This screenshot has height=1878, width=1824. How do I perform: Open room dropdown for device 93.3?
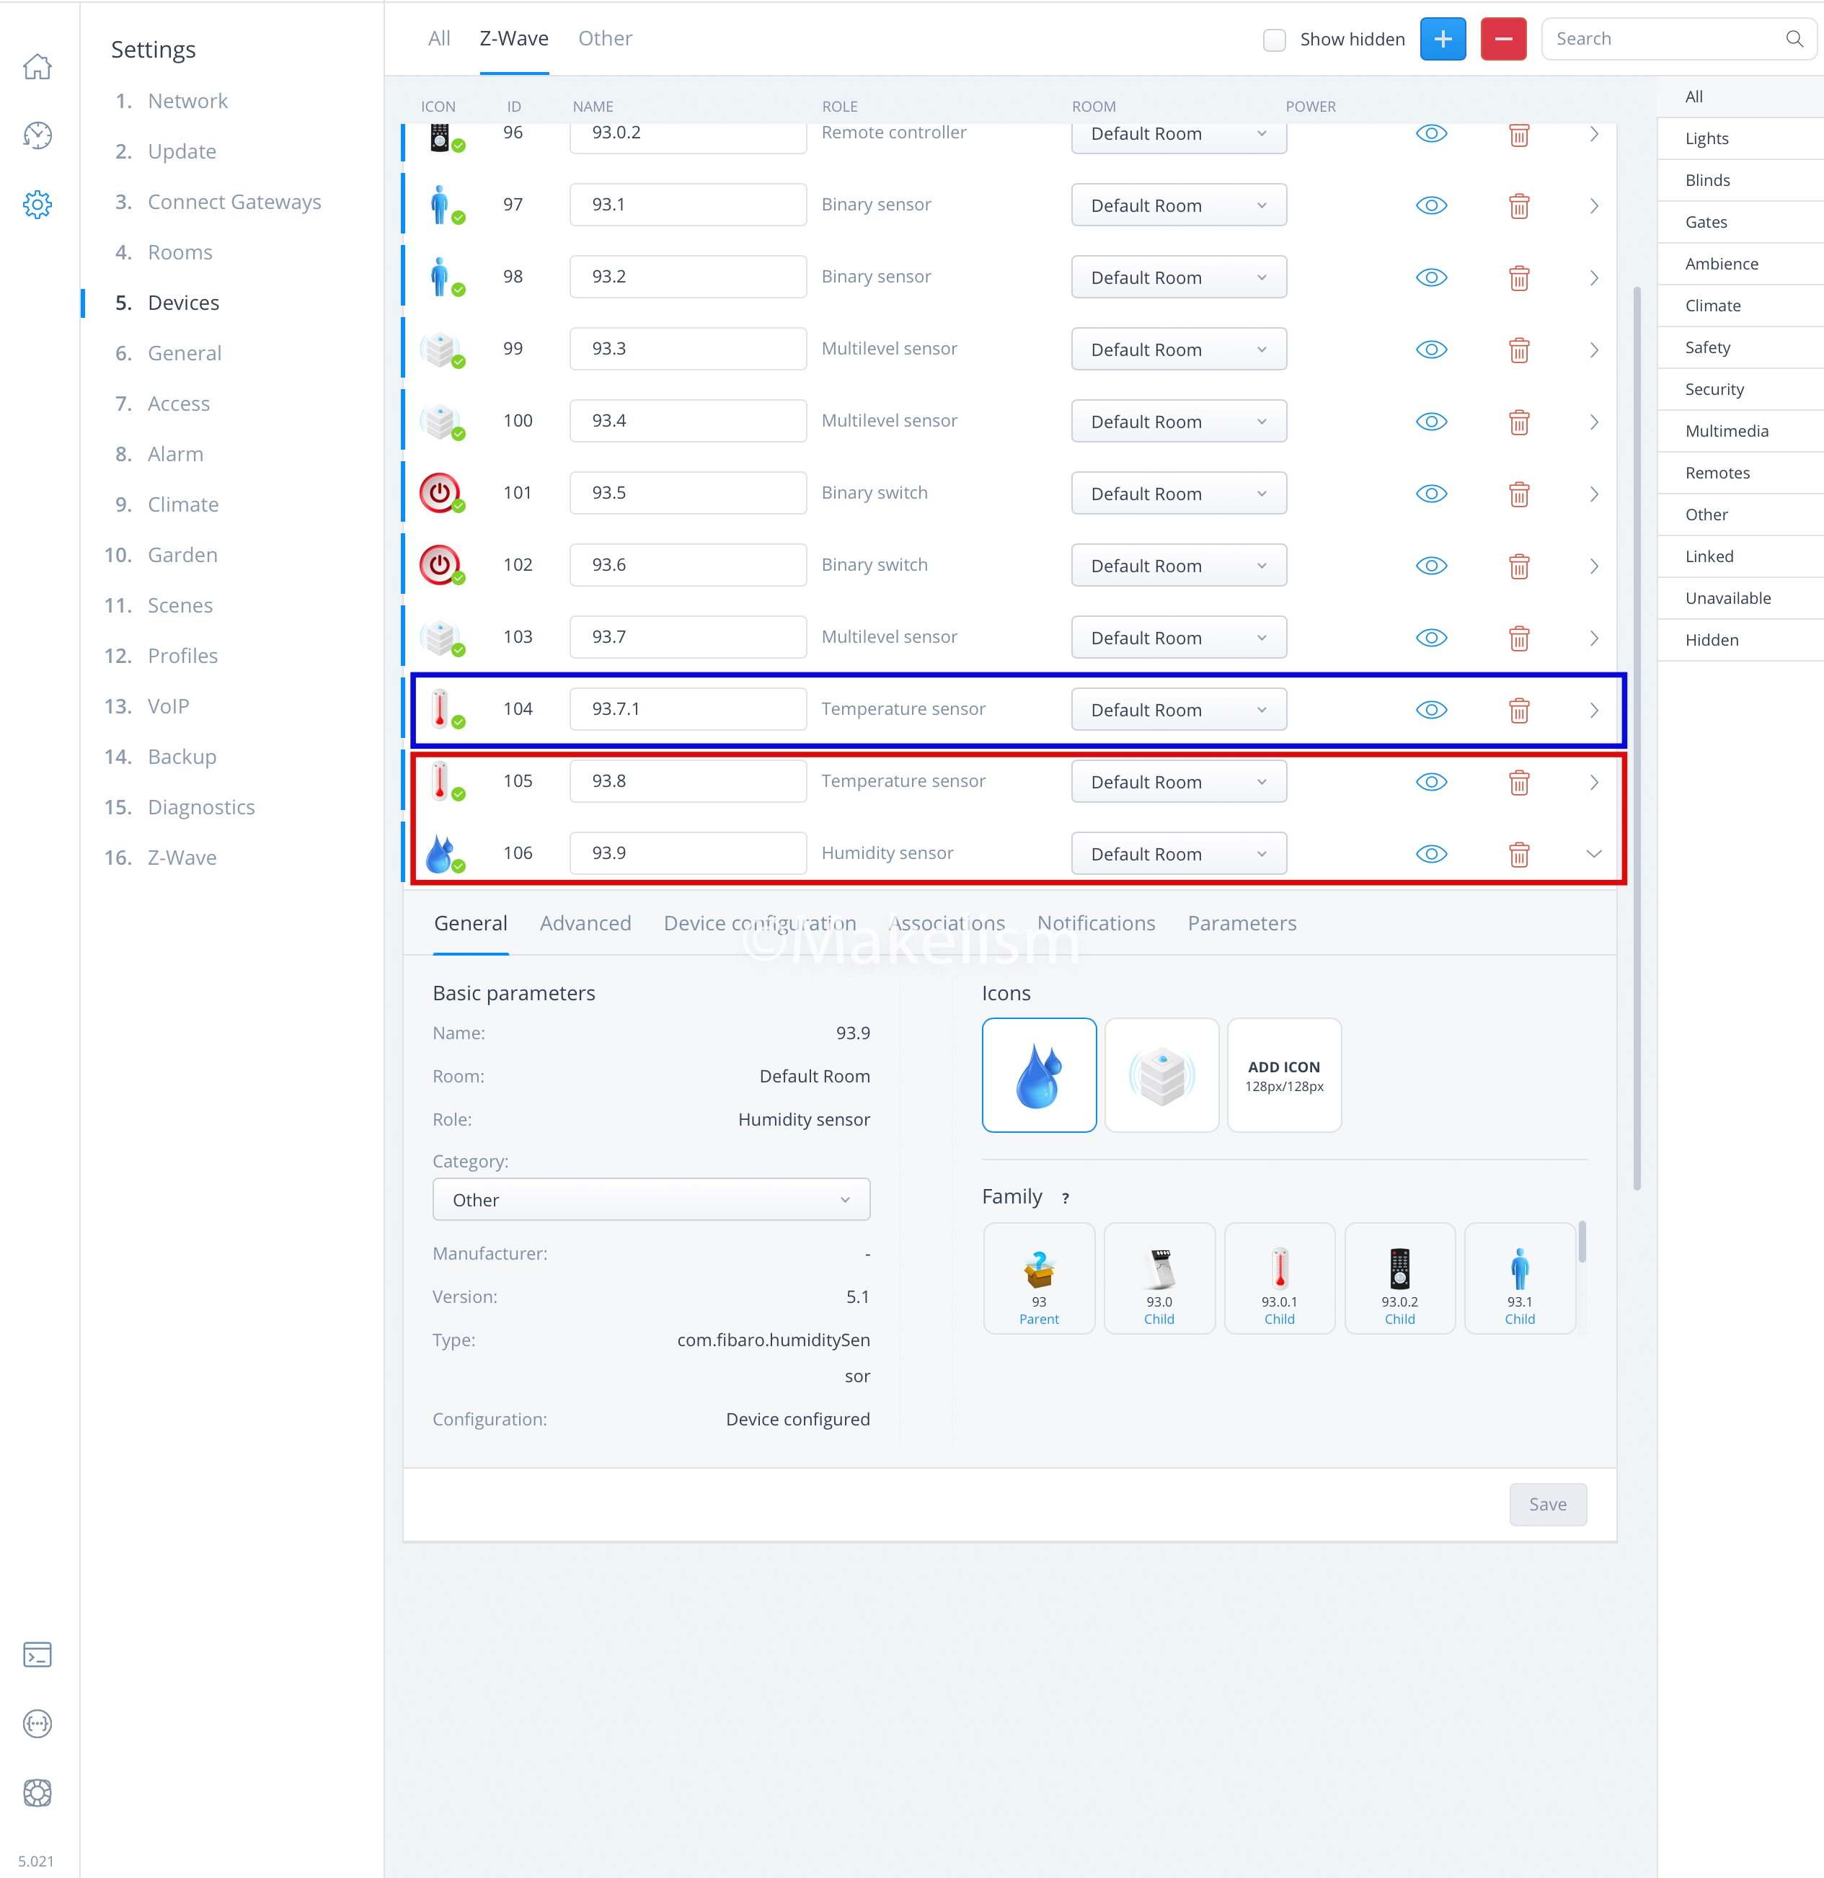coord(1178,350)
